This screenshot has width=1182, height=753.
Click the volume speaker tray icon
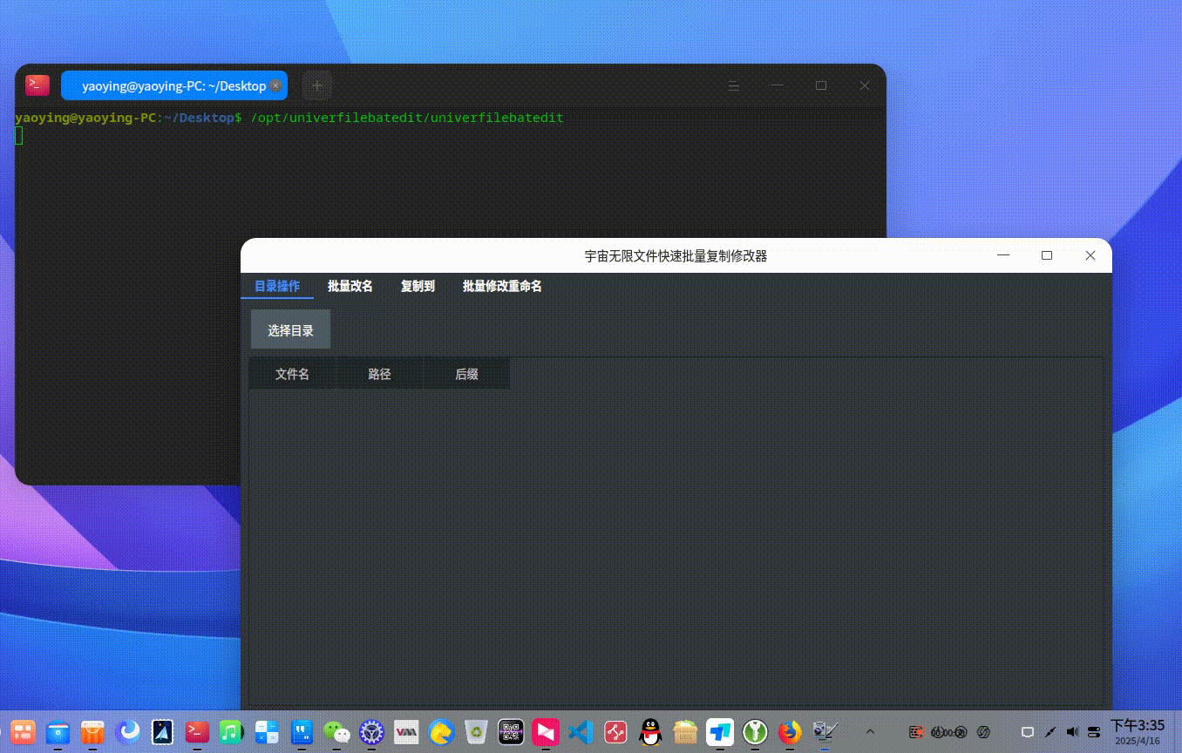(1072, 732)
